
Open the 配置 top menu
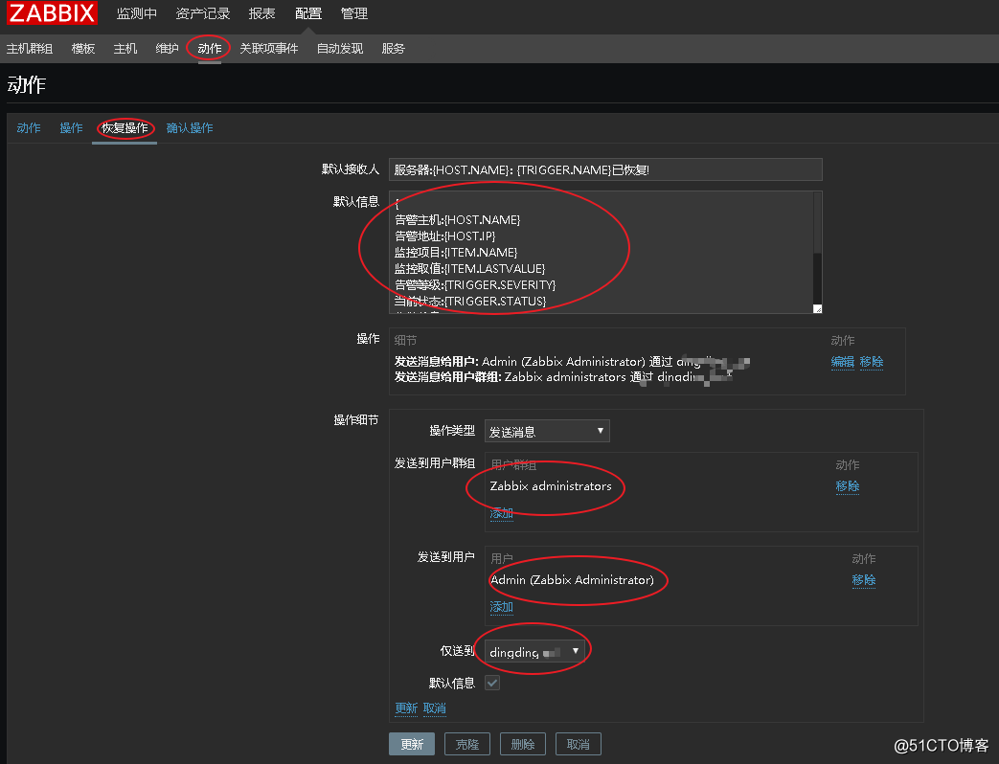(x=308, y=13)
